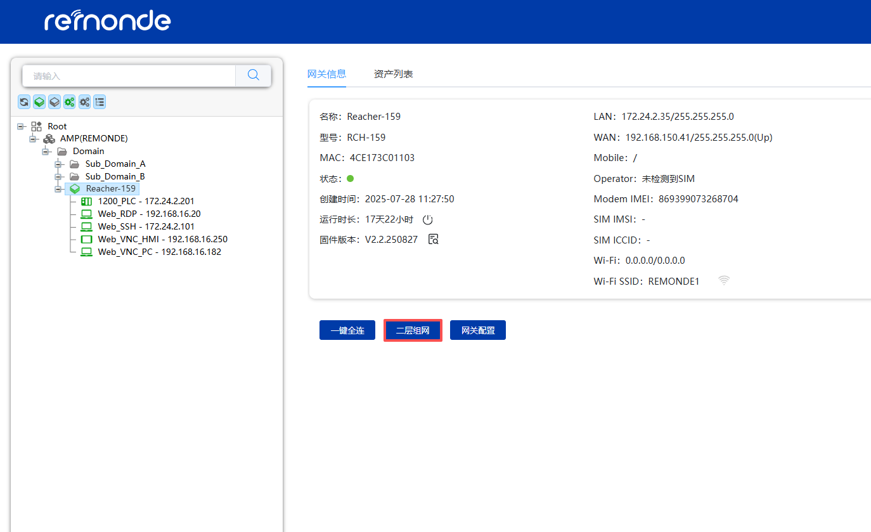
Task: Toggle the green gears asset filter icon
Action: [70, 101]
